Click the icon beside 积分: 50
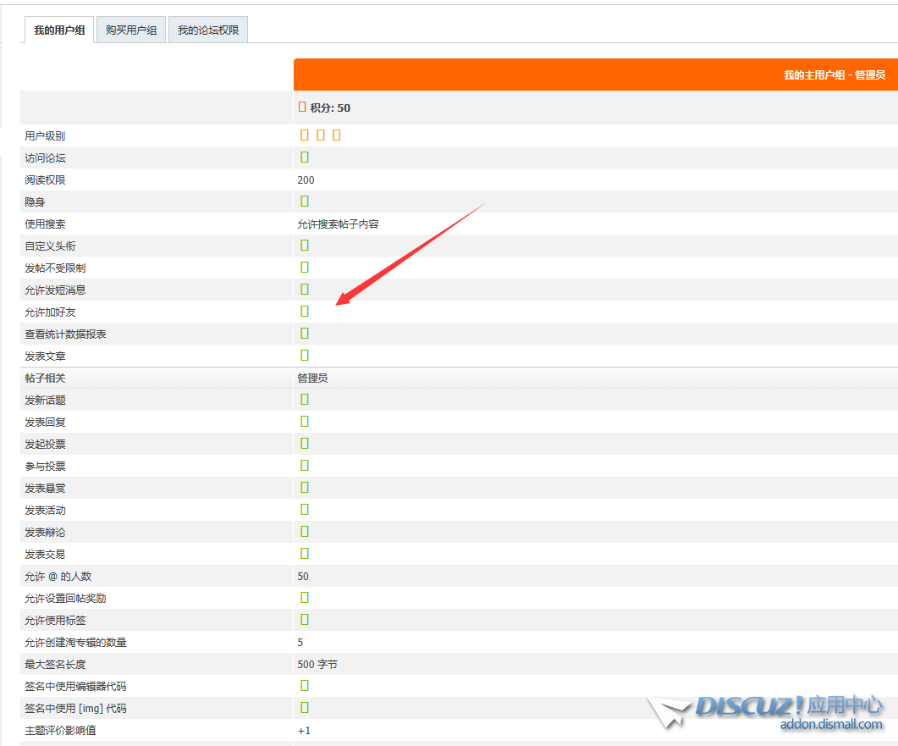Image resolution: width=898 pixels, height=746 pixels. coord(302,107)
